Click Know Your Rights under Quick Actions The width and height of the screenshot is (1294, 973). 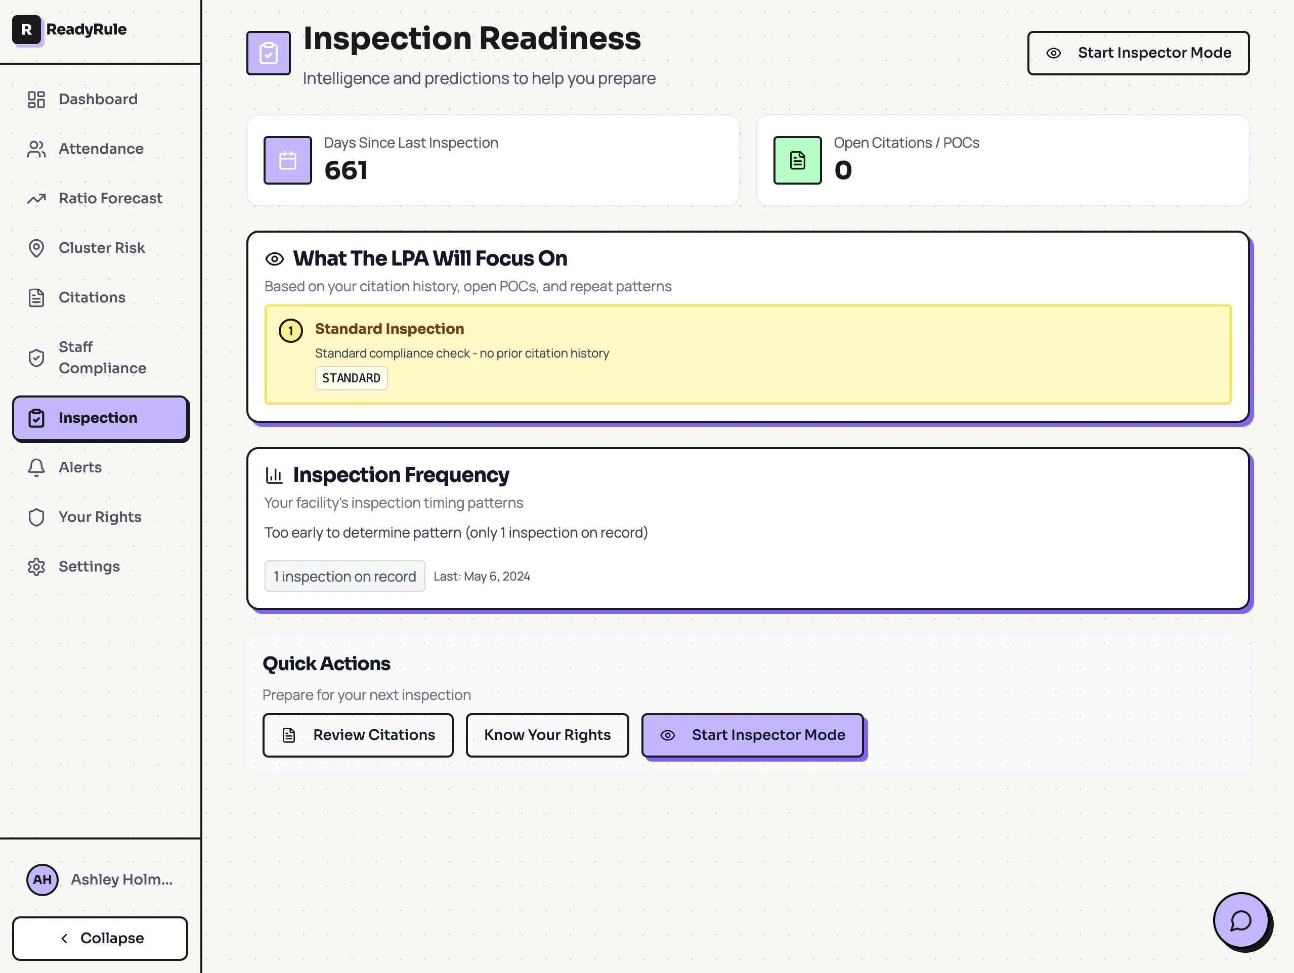546,735
